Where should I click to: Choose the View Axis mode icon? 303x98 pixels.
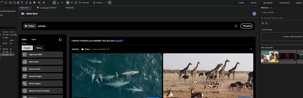point(62,3)
